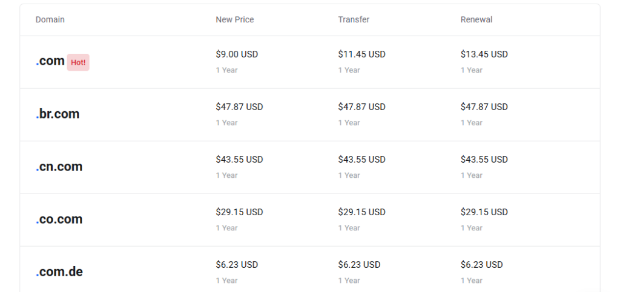Viewport: 620px width, 292px height.
Task: Click the .com domain name
Action: point(50,61)
